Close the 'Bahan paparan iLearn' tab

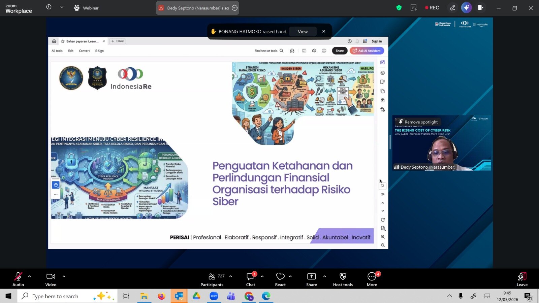point(104,41)
